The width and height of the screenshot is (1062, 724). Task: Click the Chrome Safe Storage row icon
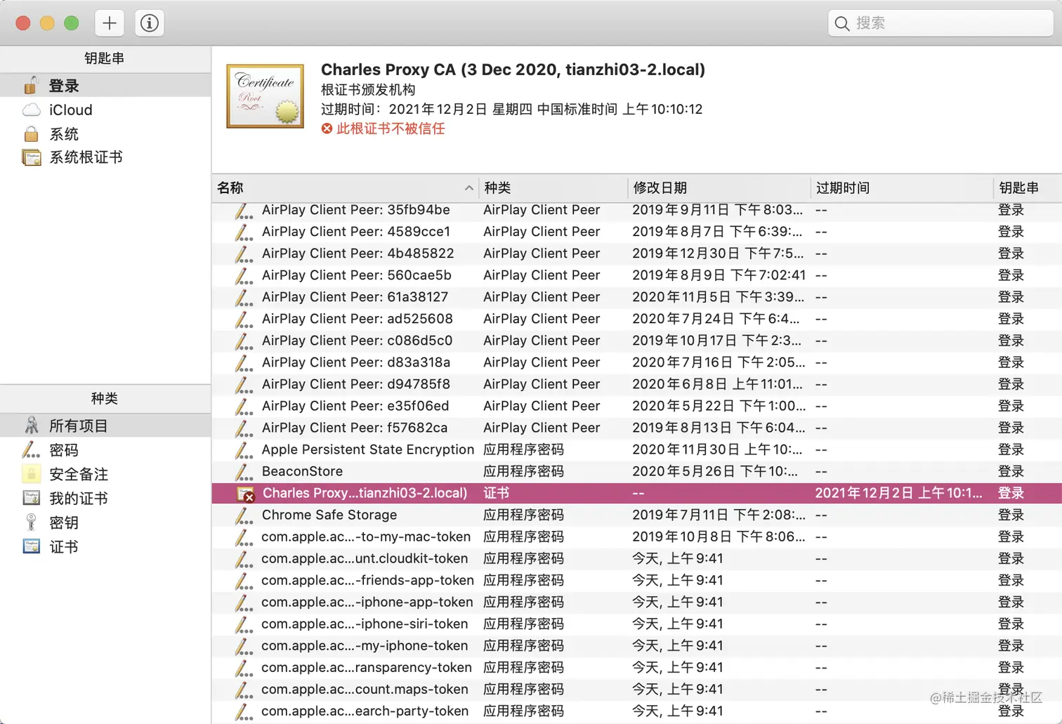pyautogui.click(x=244, y=515)
